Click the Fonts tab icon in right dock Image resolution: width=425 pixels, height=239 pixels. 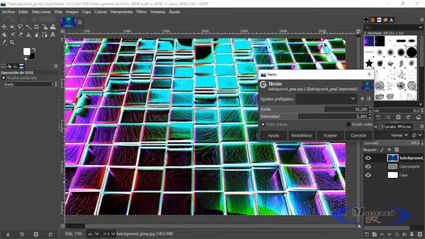pos(379,19)
